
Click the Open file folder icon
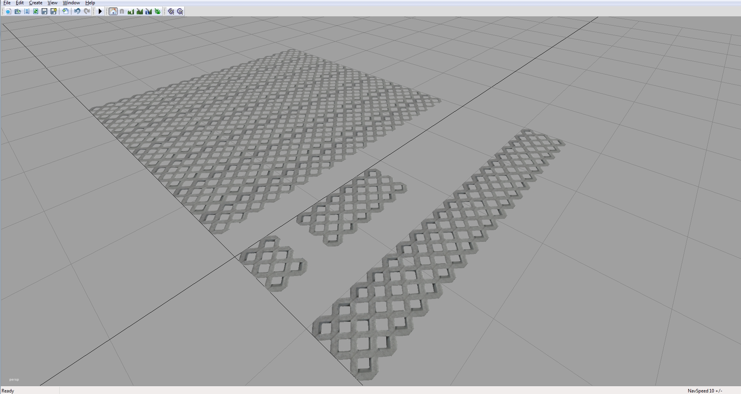point(17,12)
